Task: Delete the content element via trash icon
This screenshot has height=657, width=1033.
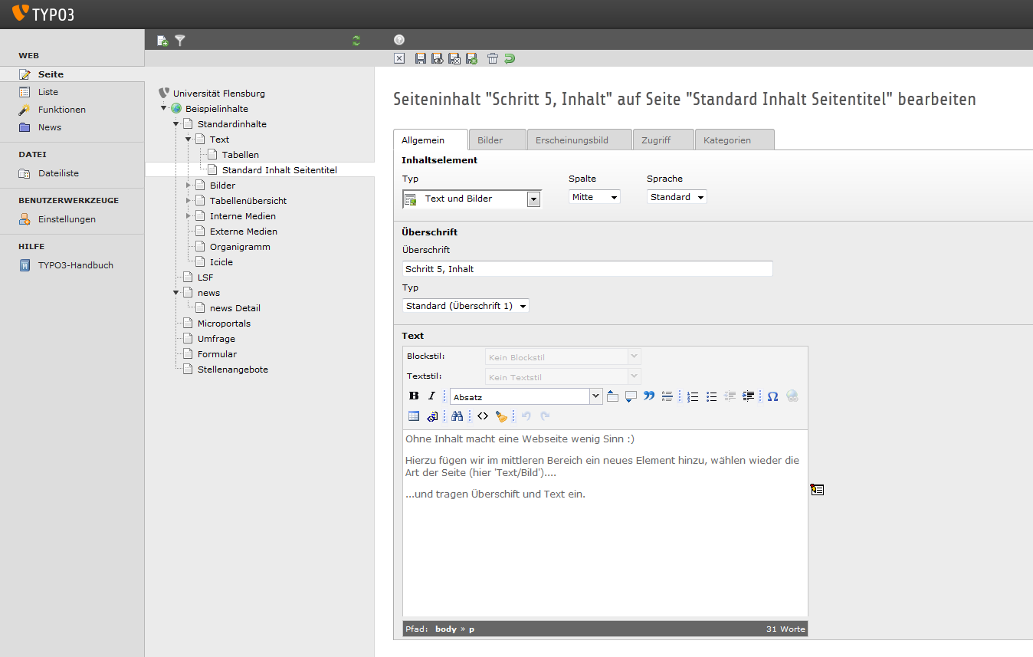Action: point(493,59)
